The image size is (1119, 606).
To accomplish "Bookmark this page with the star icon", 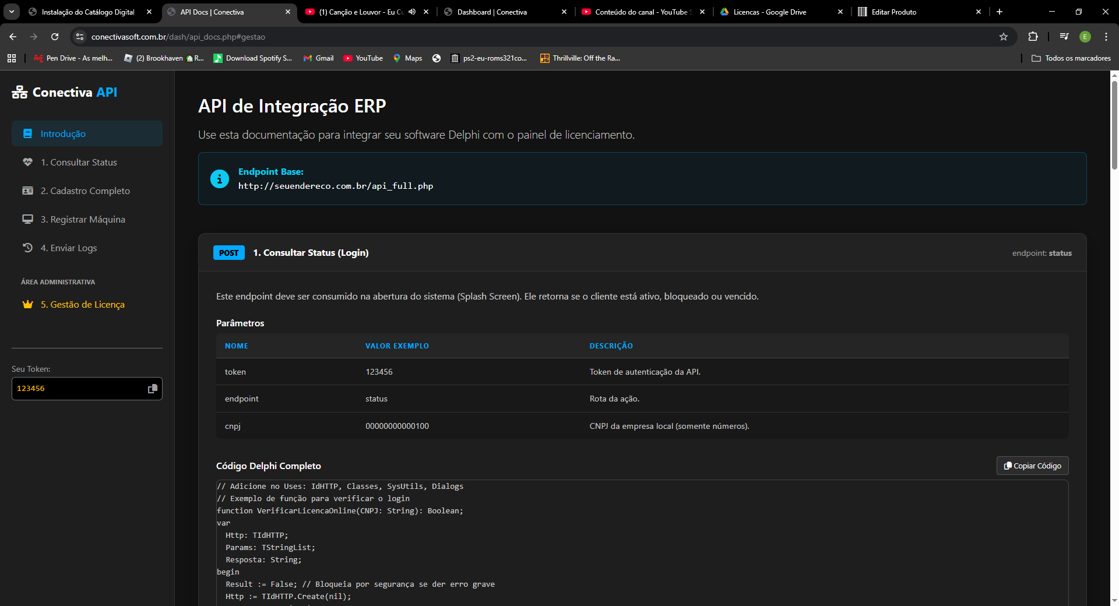I will (1004, 37).
